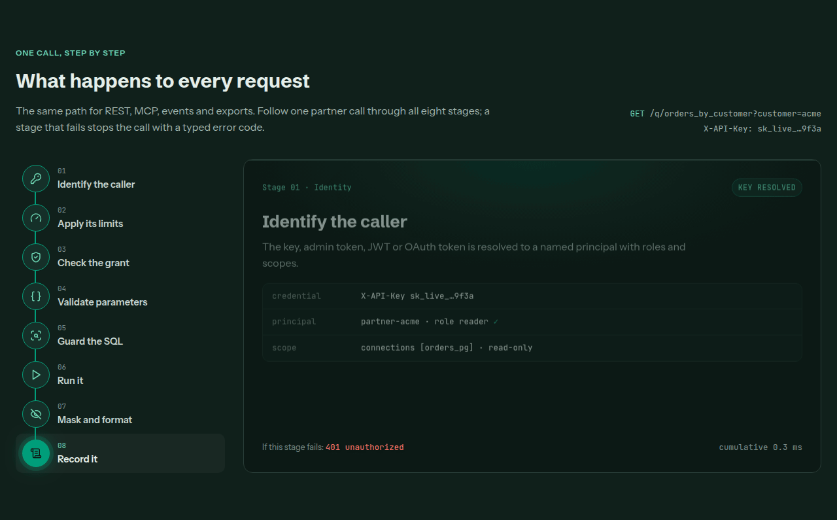Image resolution: width=837 pixels, height=520 pixels.
Task: Select the Run it stage label
Action: [71, 381]
